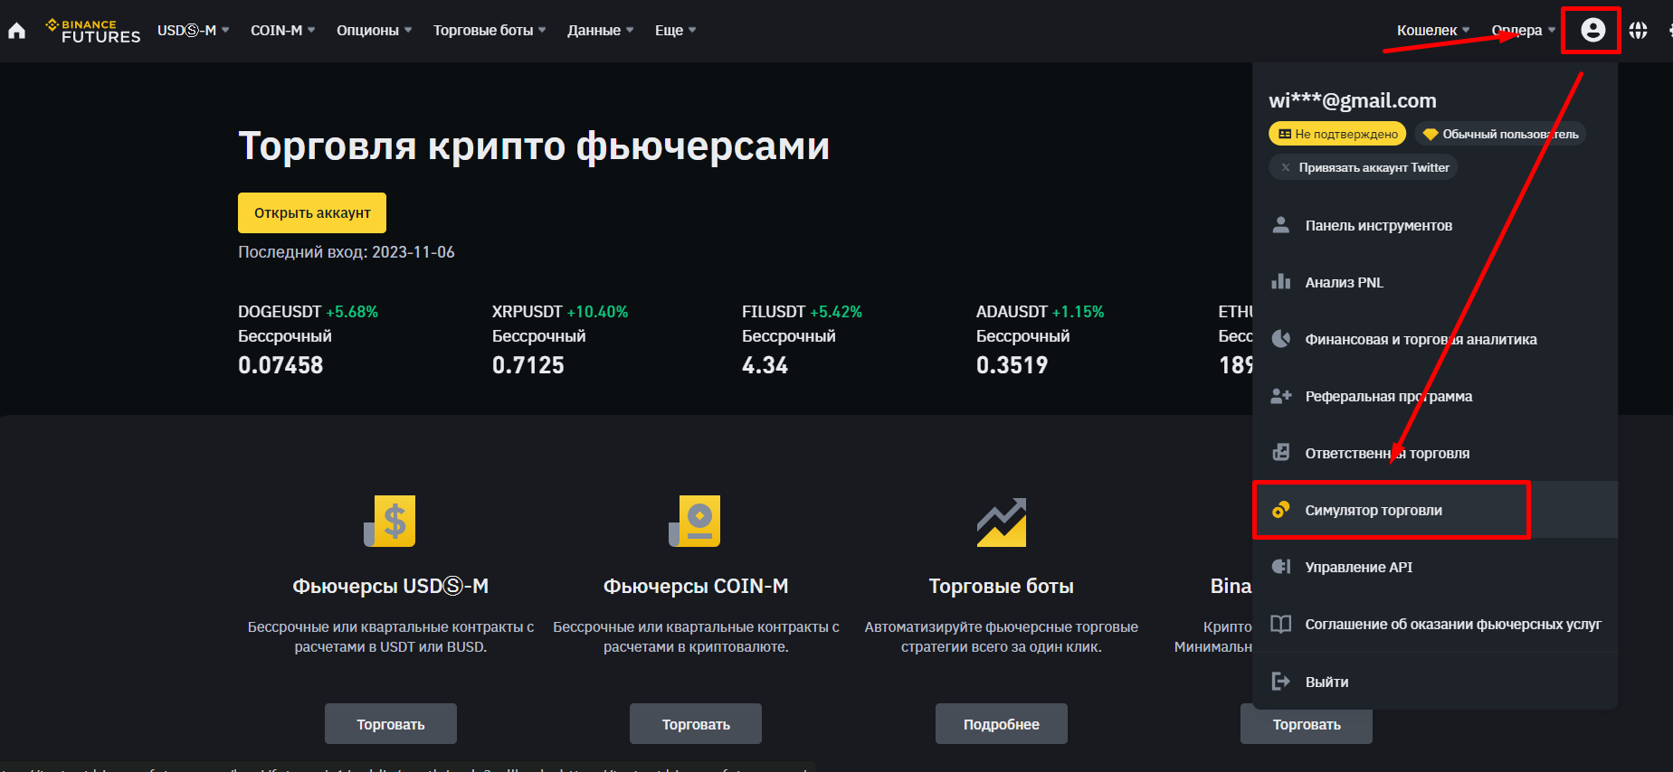Screen dimensions: 1673x772
Task: Select Анализ PNL menu entry
Action: tap(1435, 282)
